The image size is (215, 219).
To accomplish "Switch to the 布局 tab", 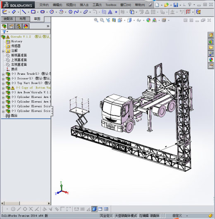I will tap(22, 19).
